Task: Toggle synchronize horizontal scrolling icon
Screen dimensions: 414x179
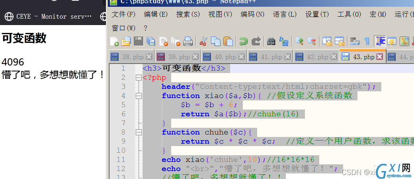Action: point(340,41)
